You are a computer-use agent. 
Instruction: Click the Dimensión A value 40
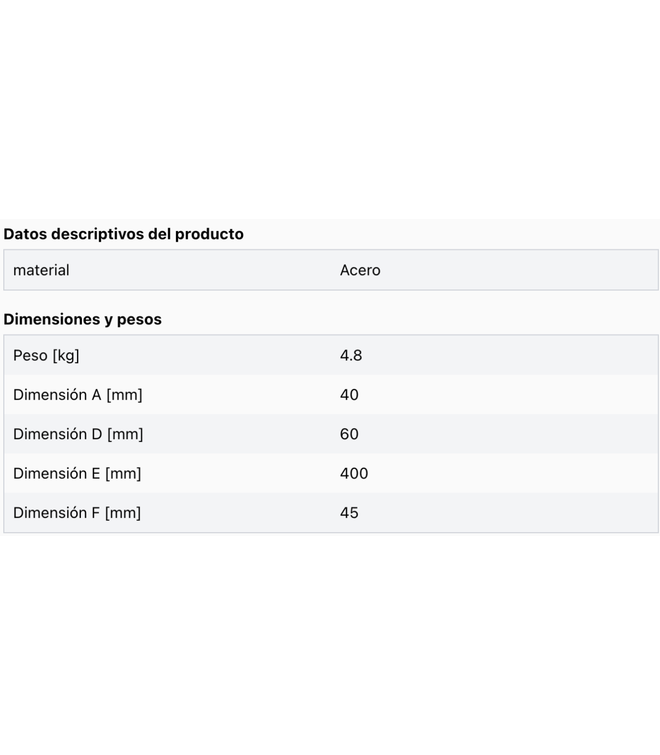pos(349,395)
